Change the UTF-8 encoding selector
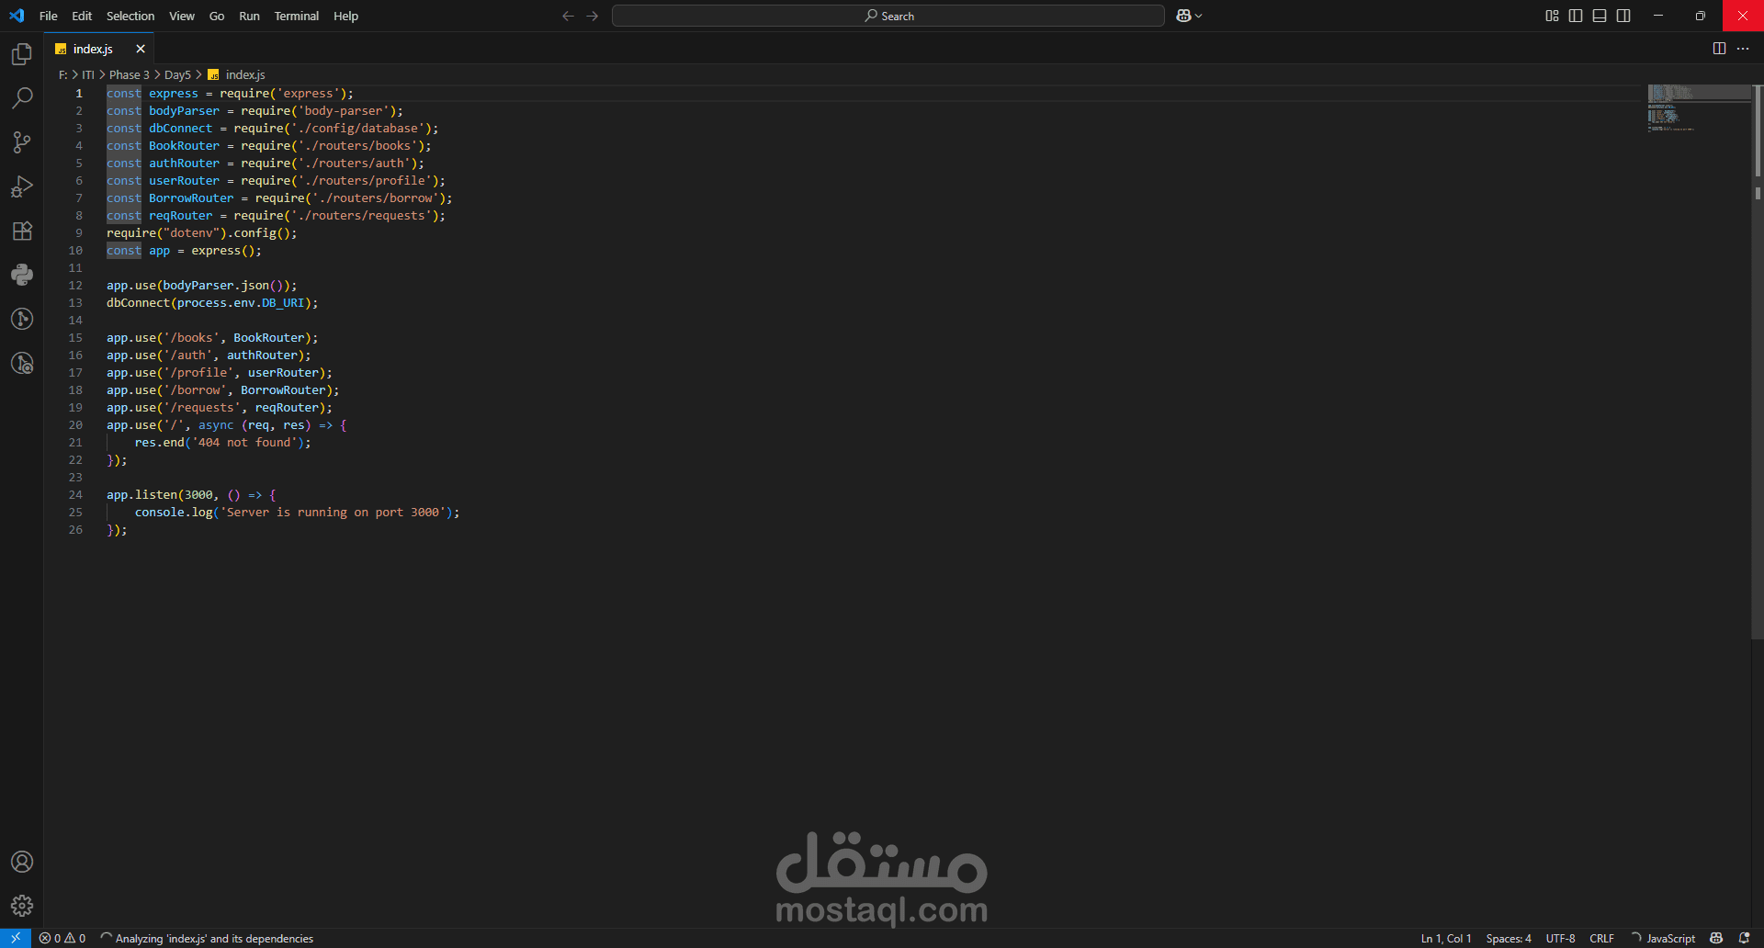1764x948 pixels. (x=1560, y=938)
